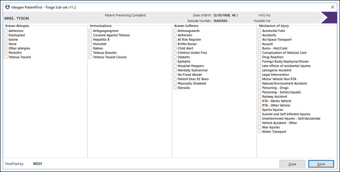Check Poisoning - Drugs box

click(x=259, y=88)
